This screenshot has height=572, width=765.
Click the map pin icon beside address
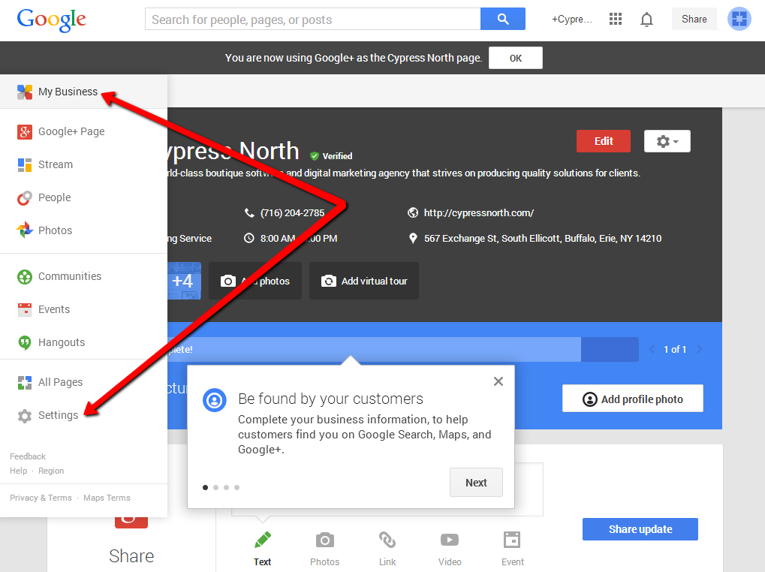coord(413,239)
